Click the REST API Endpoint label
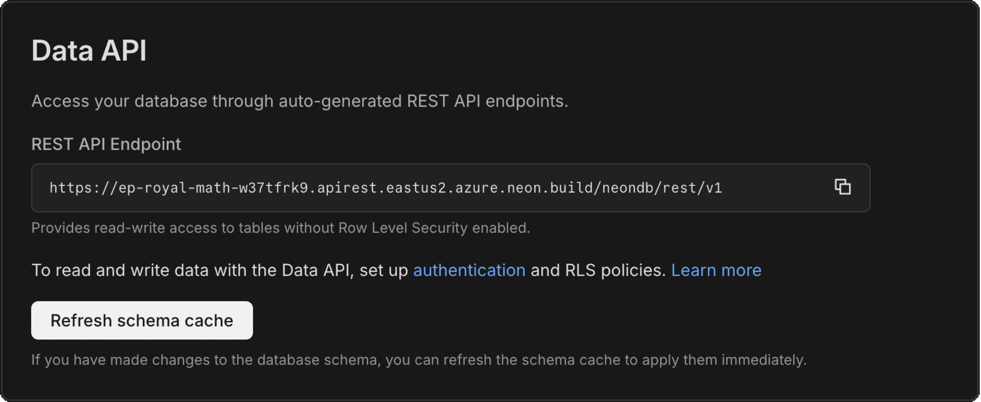The width and height of the screenshot is (981, 402). 107,144
